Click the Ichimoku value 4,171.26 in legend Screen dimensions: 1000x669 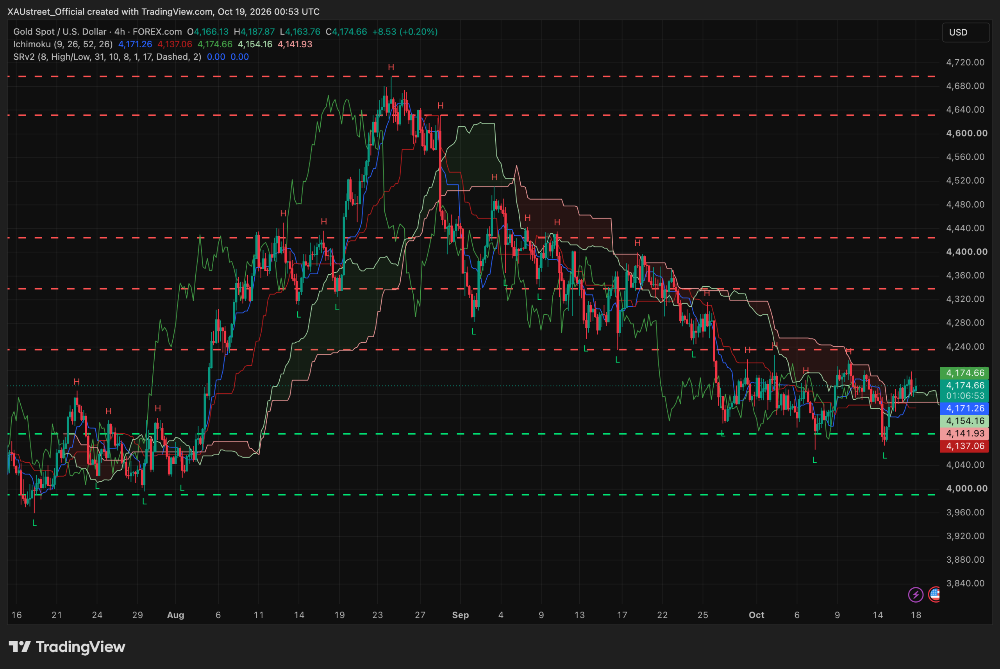click(135, 44)
